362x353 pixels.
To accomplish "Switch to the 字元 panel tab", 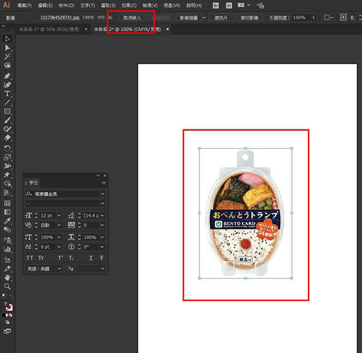I will pos(32,183).
